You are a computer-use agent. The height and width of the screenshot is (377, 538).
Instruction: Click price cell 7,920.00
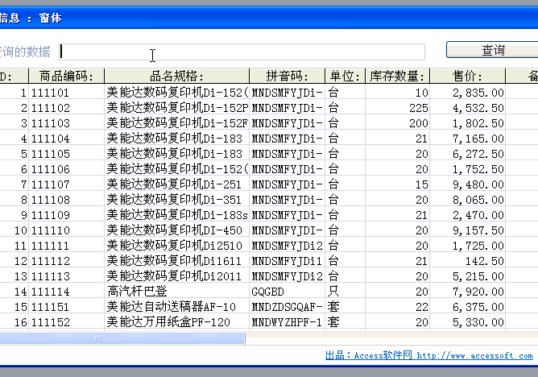[468, 292]
